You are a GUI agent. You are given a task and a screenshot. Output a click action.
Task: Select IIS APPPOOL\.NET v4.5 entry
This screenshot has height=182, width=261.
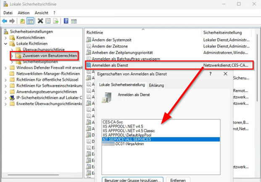coord(123,127)
